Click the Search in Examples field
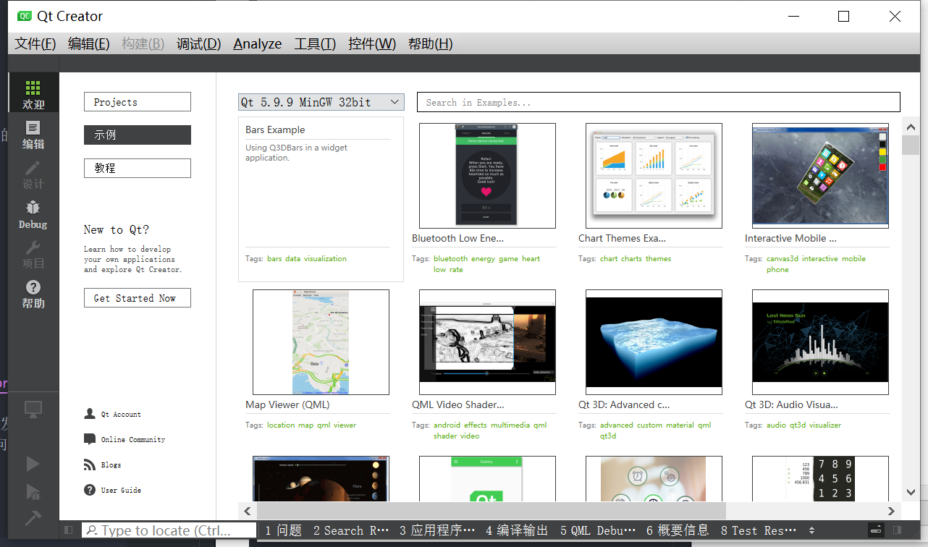Image resolution: width=928 pixels, height=547 pixels. [x=659, y=102]
